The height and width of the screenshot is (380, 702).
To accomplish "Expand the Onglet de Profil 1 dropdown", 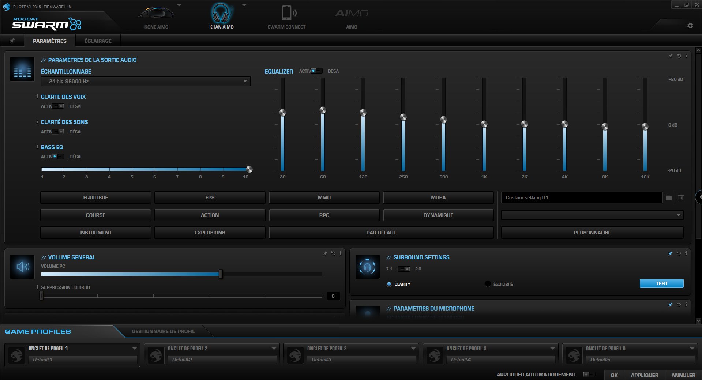I will [x=134, y=349].
